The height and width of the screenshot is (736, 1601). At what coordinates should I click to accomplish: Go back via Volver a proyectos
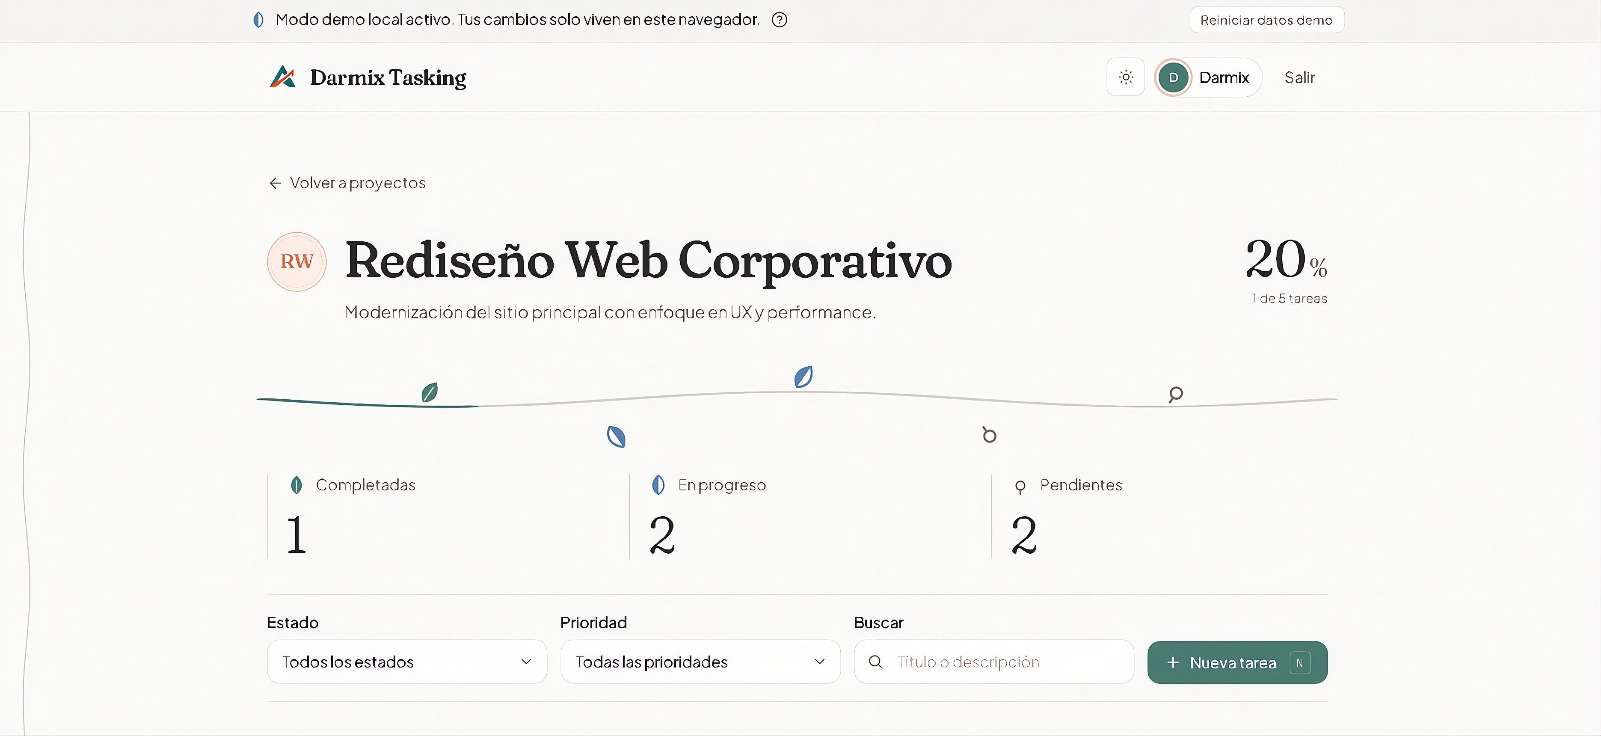pos(347,183)
